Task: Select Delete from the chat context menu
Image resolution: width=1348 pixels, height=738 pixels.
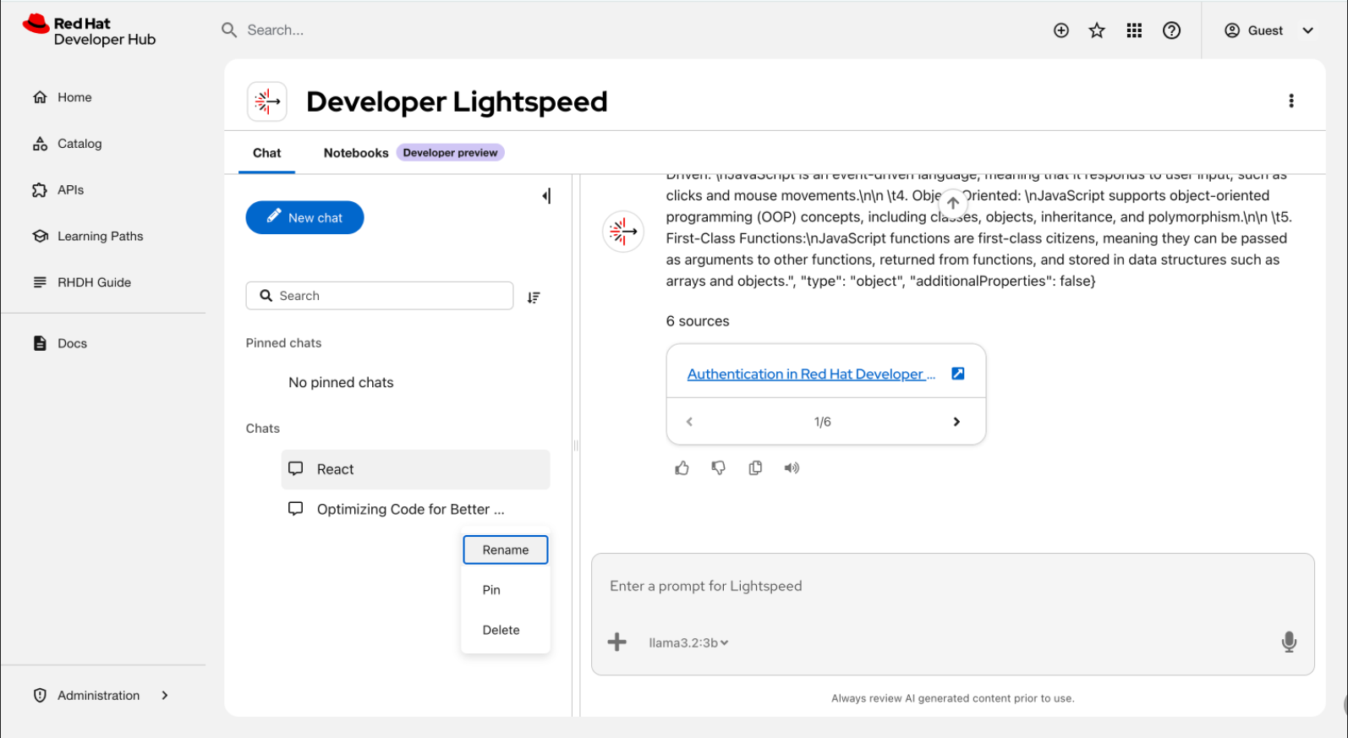Action: (x=506, y=630)
